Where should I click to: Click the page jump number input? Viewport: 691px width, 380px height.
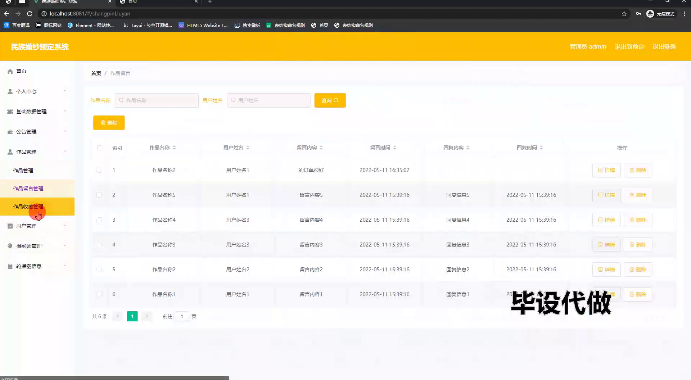pos(182,316)
